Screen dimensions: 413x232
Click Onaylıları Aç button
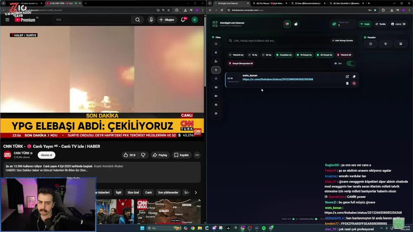point(284,55)
